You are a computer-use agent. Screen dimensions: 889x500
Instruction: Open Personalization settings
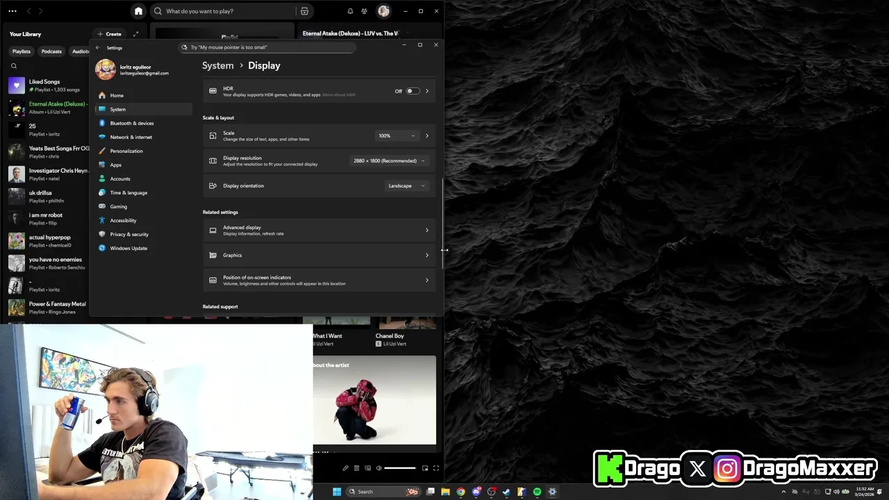coord(144,151)
